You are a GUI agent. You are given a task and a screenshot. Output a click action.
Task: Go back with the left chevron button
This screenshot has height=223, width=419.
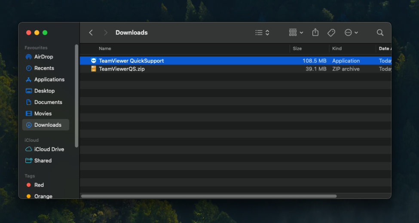point(91,33)
